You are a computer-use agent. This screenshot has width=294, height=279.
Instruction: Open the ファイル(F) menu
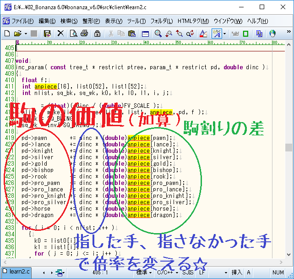(23, 21)
